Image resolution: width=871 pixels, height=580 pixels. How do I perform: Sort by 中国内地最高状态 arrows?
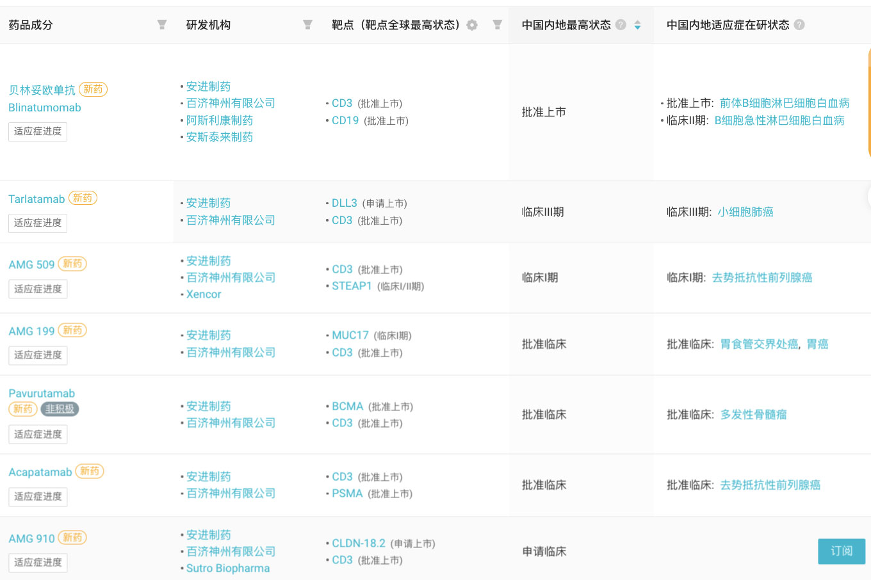pos(637,25)
